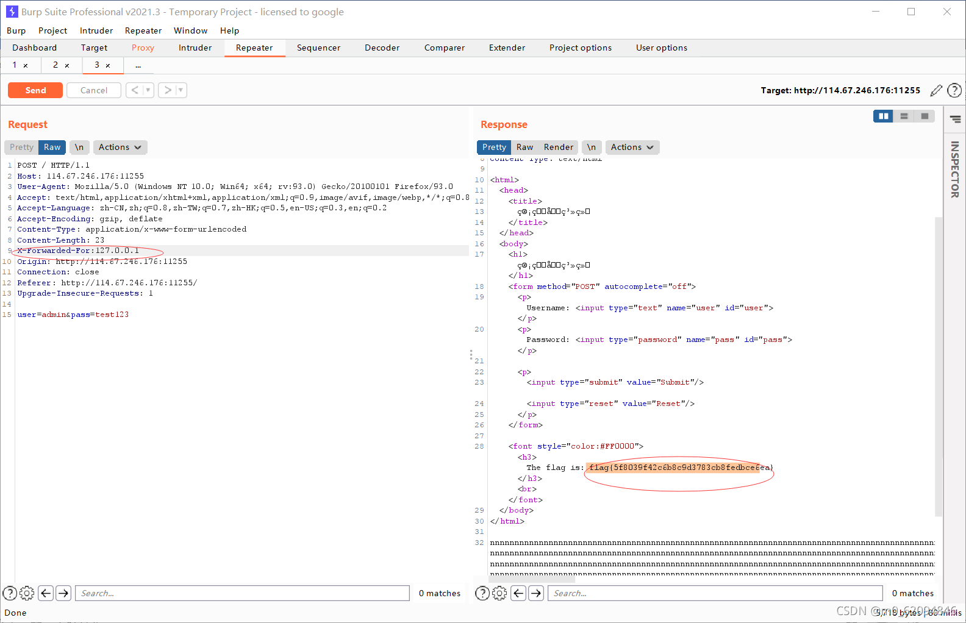Go to next request in history

tap(168, 90)
